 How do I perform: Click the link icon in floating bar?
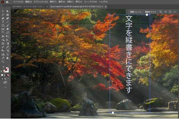[166, 12]
